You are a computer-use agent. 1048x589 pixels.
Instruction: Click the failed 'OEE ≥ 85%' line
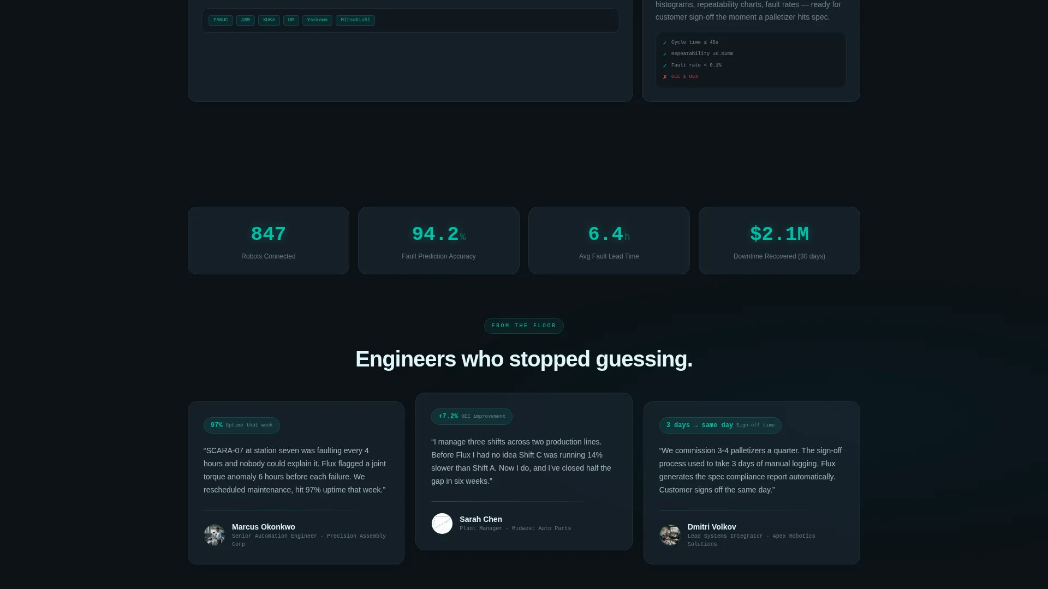(x=684, y=76)
